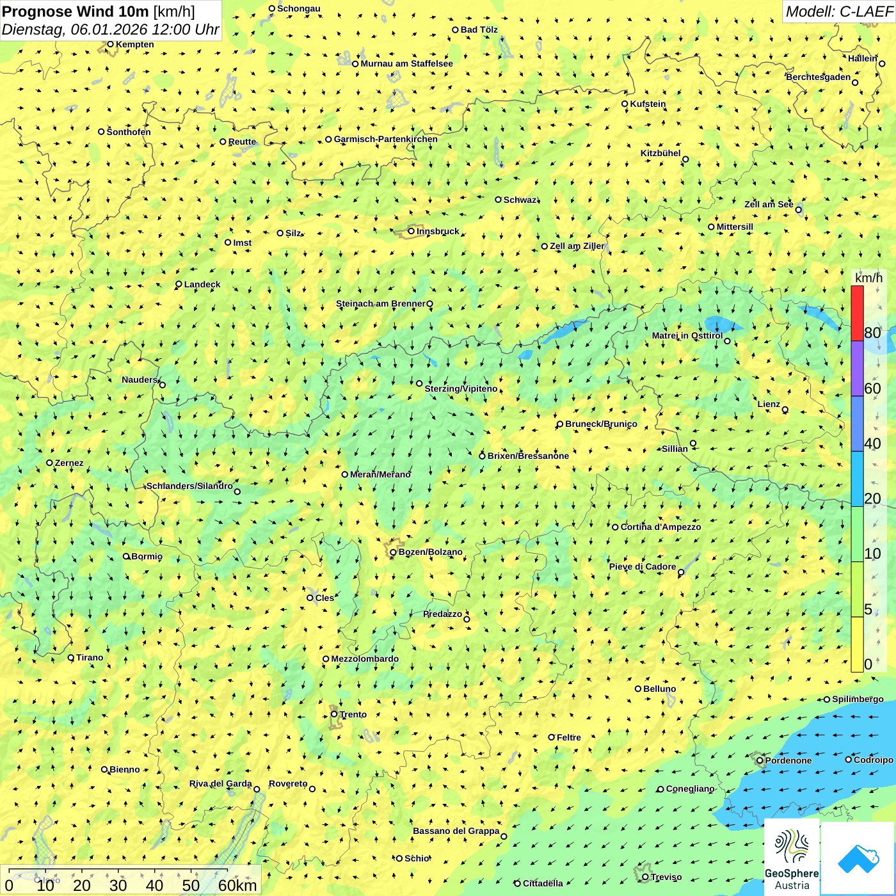896x896 pixels.
Task: Click the blue cloud app logo
Action: pos(858,858)
